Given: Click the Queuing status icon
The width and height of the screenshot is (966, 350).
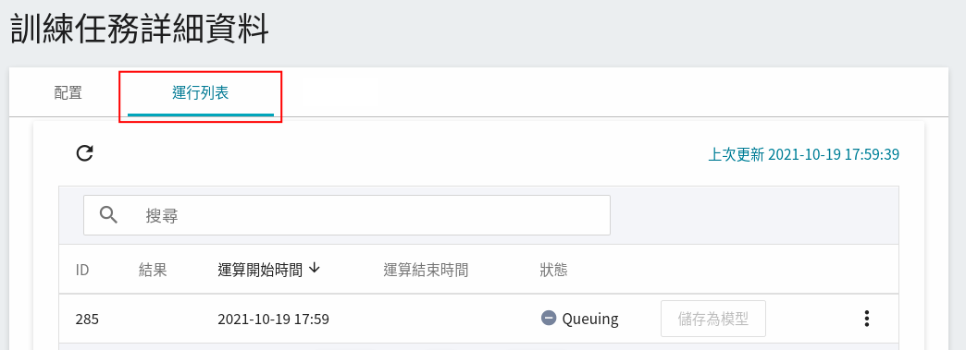Looking at the screenshot, I should (549, 319).
